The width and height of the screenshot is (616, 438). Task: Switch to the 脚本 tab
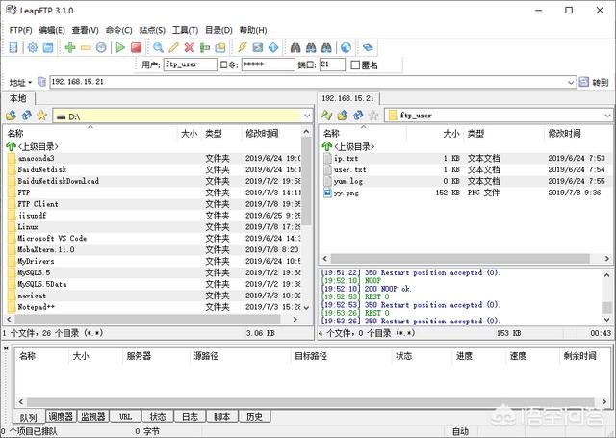[222, 417]
